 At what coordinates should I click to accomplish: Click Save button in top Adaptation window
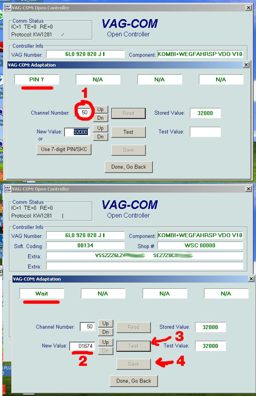pos(128,150)
